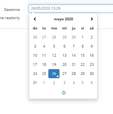The height and width of the screenshot is (114, 113).
Task: Select Sunday May 10
Action: (35, 55)
